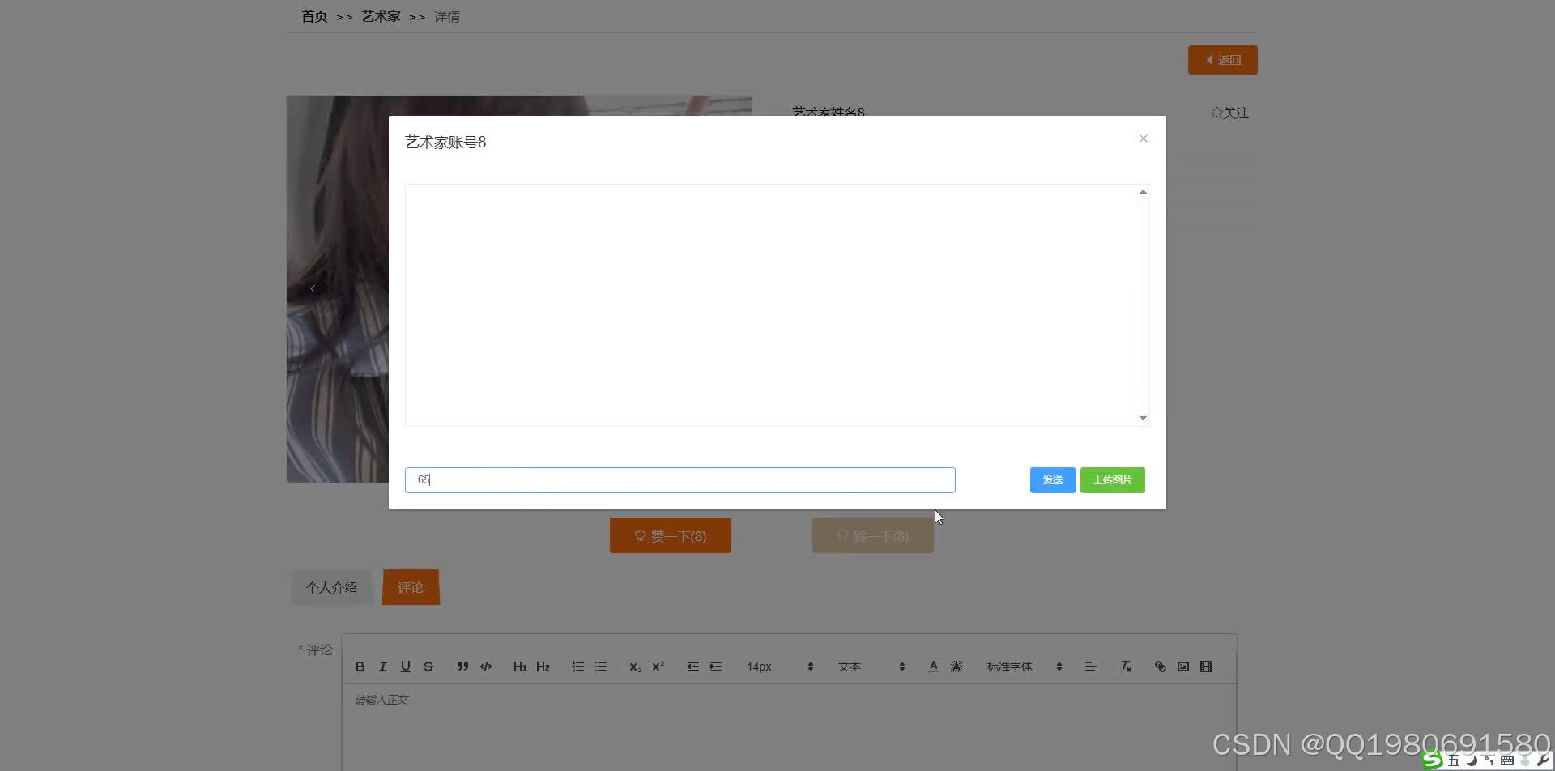Focus the chat message input field

click(680, 480)
